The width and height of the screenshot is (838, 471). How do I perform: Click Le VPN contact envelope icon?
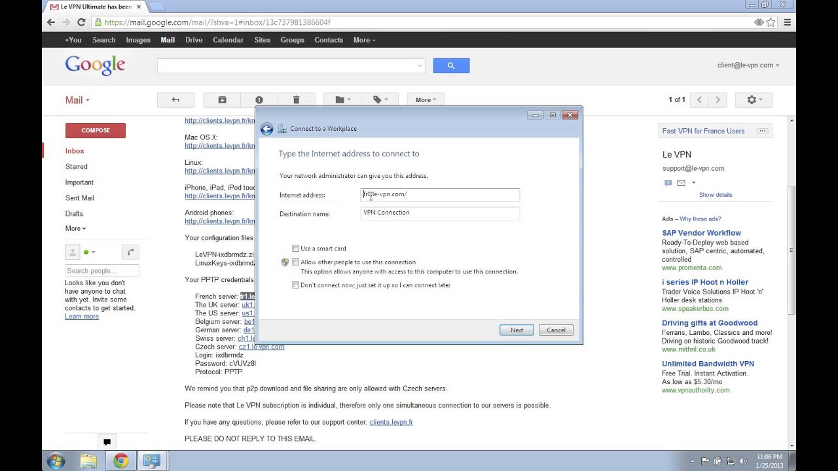click(x=681, y=183)
